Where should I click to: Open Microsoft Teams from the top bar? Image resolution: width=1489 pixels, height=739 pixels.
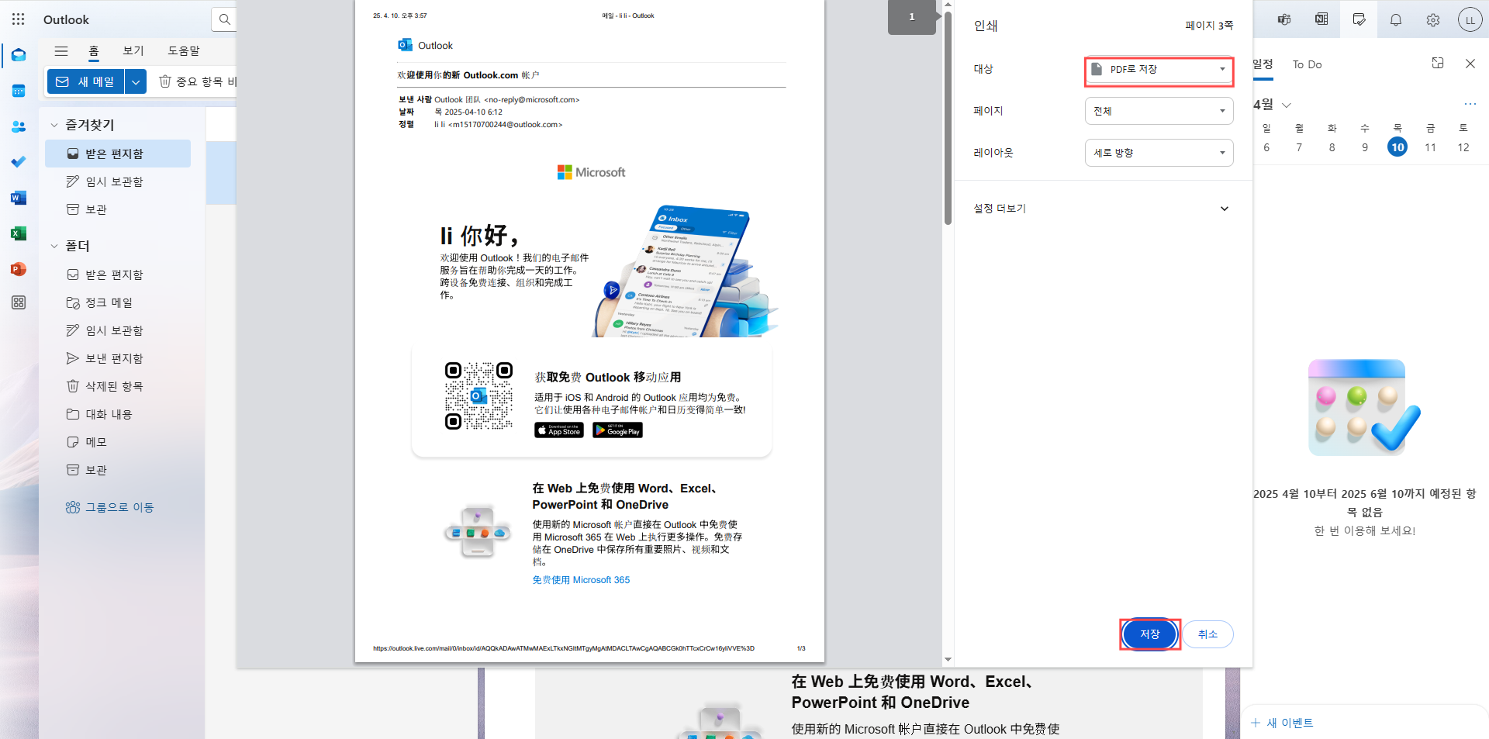[x=1283, y=19]
